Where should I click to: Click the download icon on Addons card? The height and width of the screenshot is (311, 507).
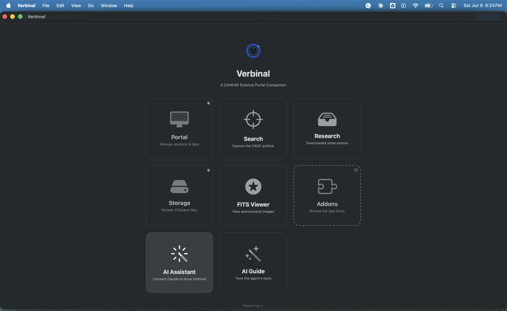pyautogui.click(x=356, y=170)
